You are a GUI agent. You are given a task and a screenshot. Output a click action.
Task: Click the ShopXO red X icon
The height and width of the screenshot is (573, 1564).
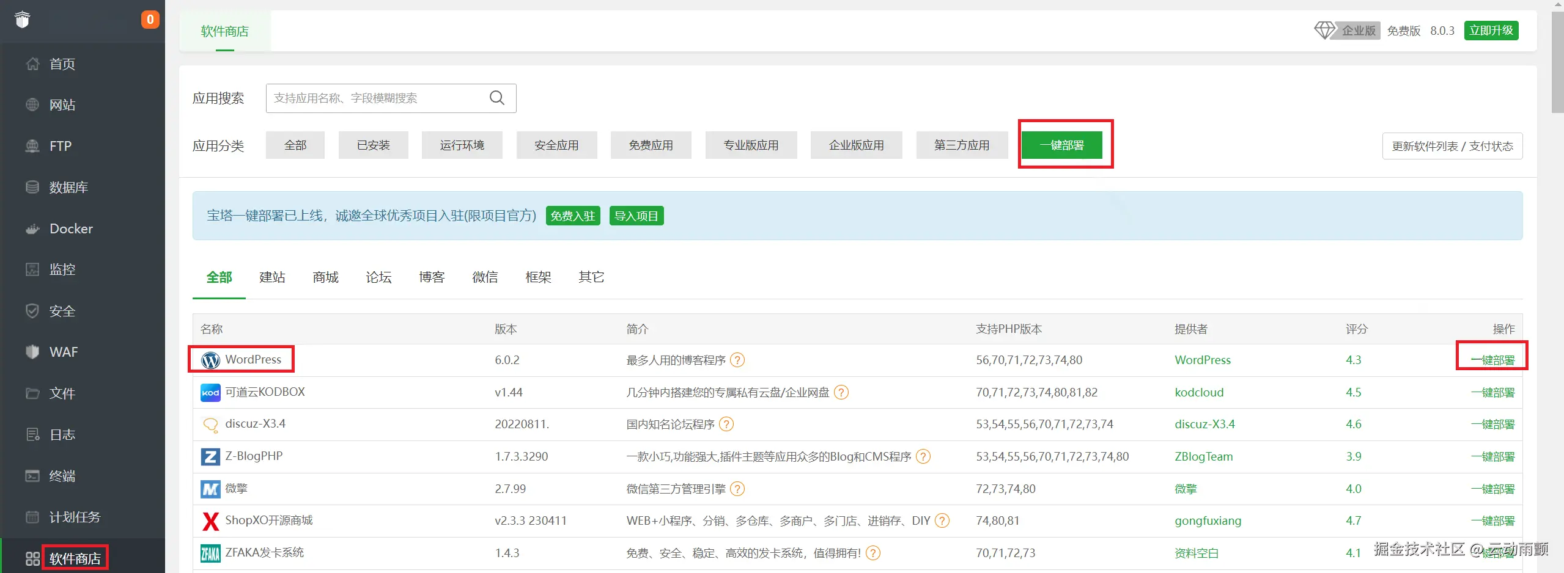click(210, 521)
